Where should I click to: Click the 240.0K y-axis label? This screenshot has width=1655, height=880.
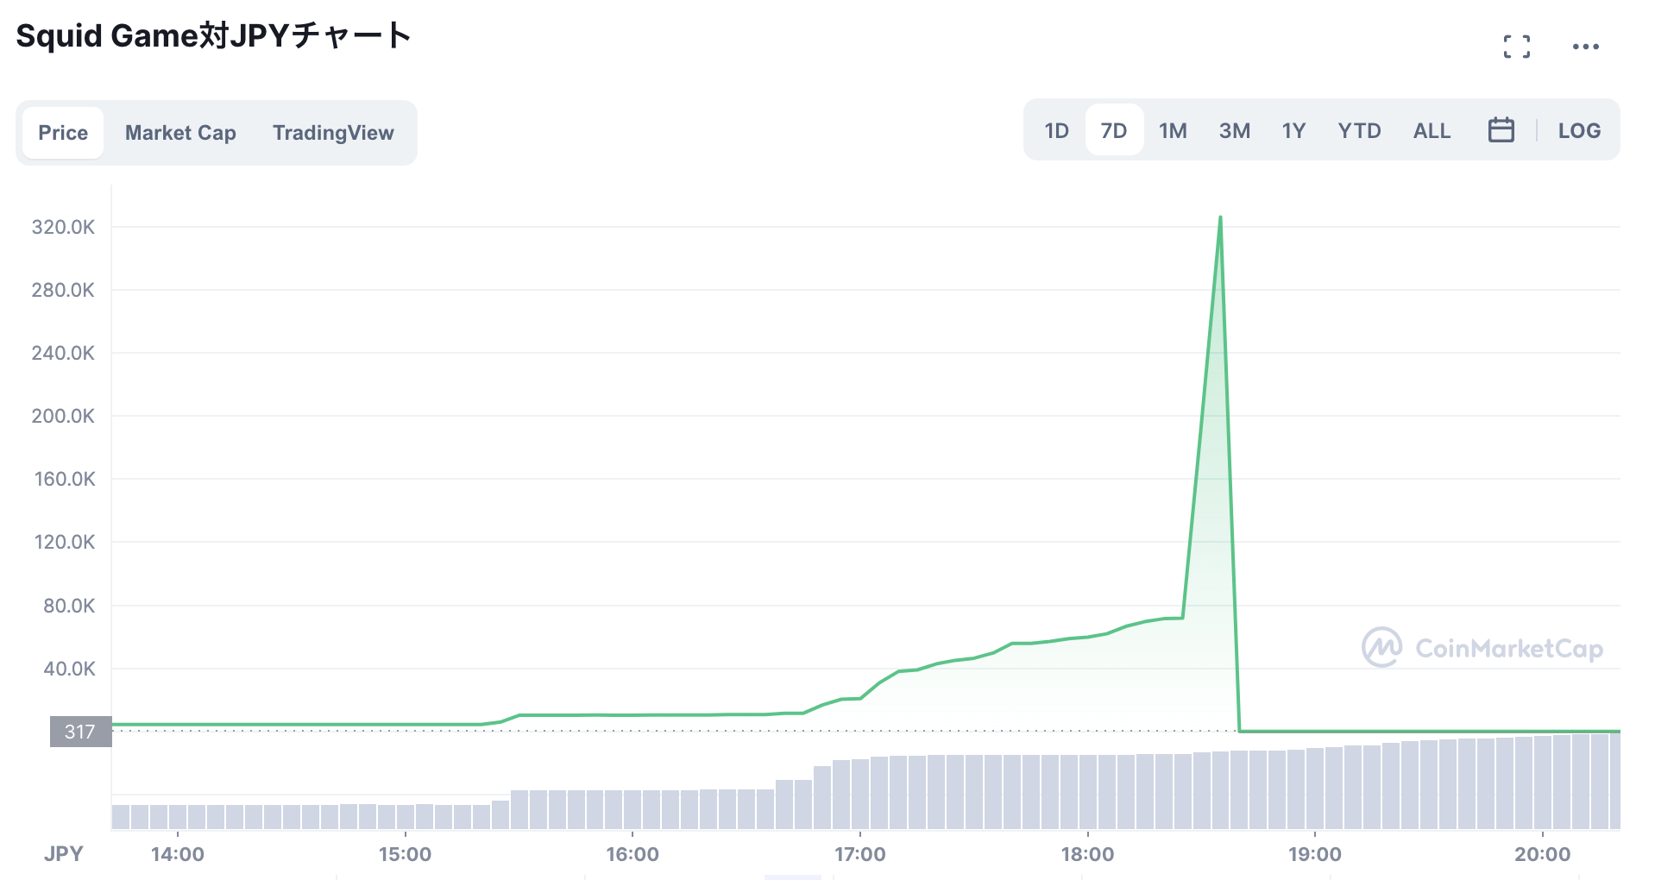(63, 353)
